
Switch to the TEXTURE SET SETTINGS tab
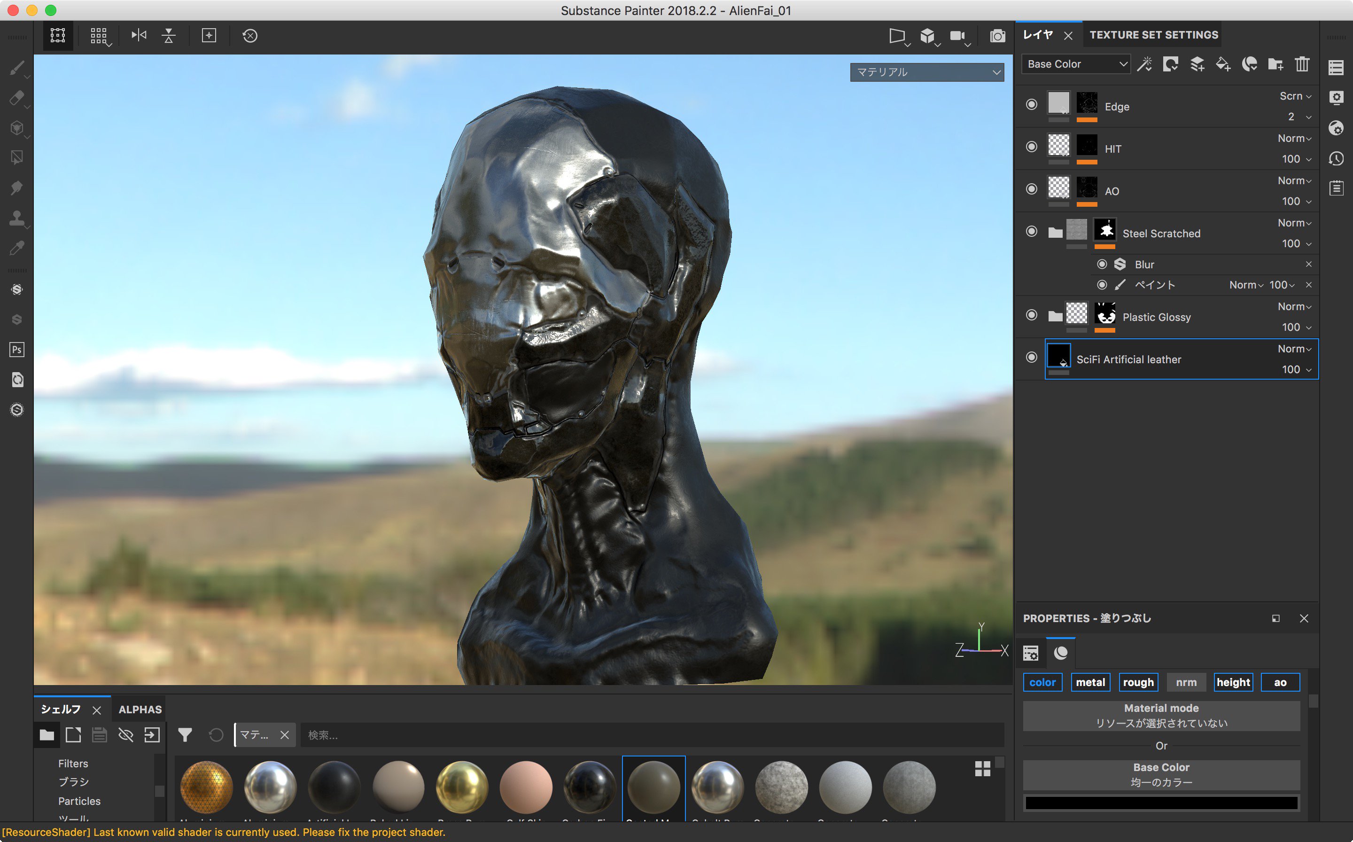click(x=1154, y=34)
